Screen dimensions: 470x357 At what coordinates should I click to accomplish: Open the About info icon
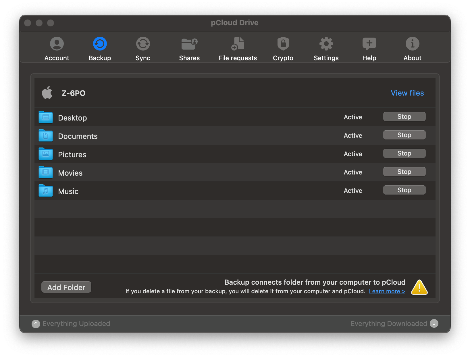(x=412, y=44)
